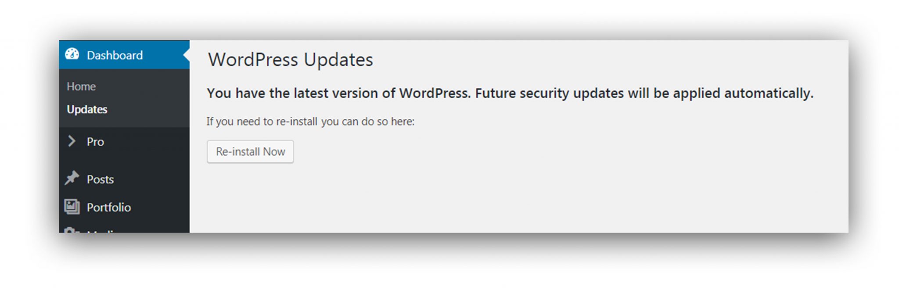This screenshot has height=301, width=899.
Task: Open the Posts menu label
Action: pos(100,179)
